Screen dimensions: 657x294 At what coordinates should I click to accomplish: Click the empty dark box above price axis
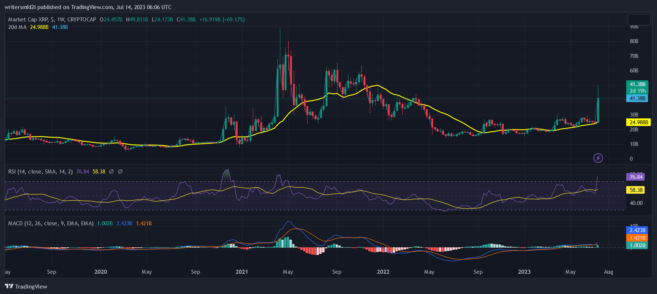coord(639,20)
